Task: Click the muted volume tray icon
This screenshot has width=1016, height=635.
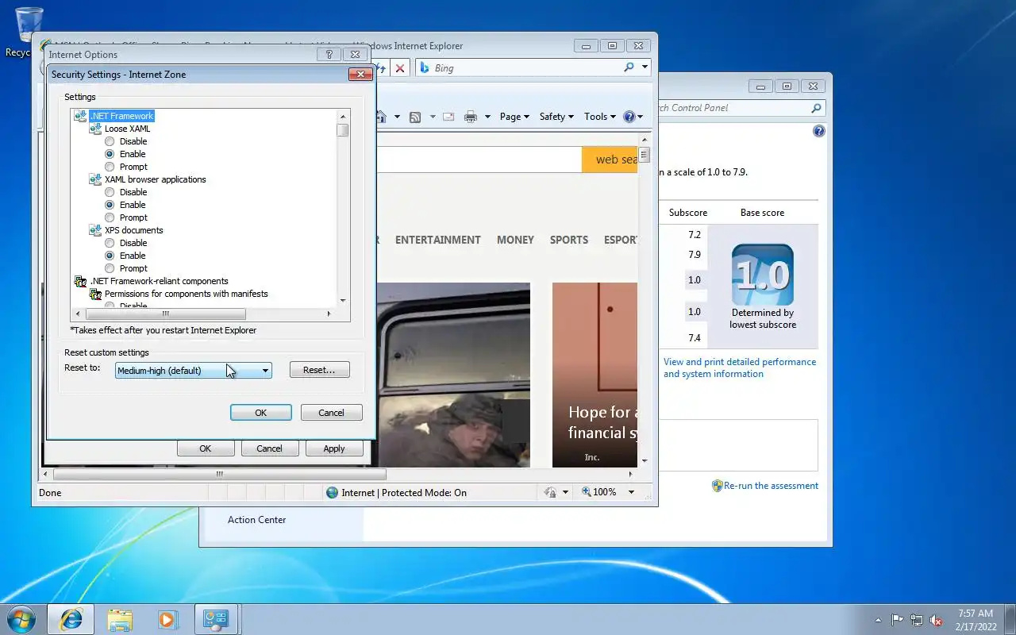Action: 937,620
